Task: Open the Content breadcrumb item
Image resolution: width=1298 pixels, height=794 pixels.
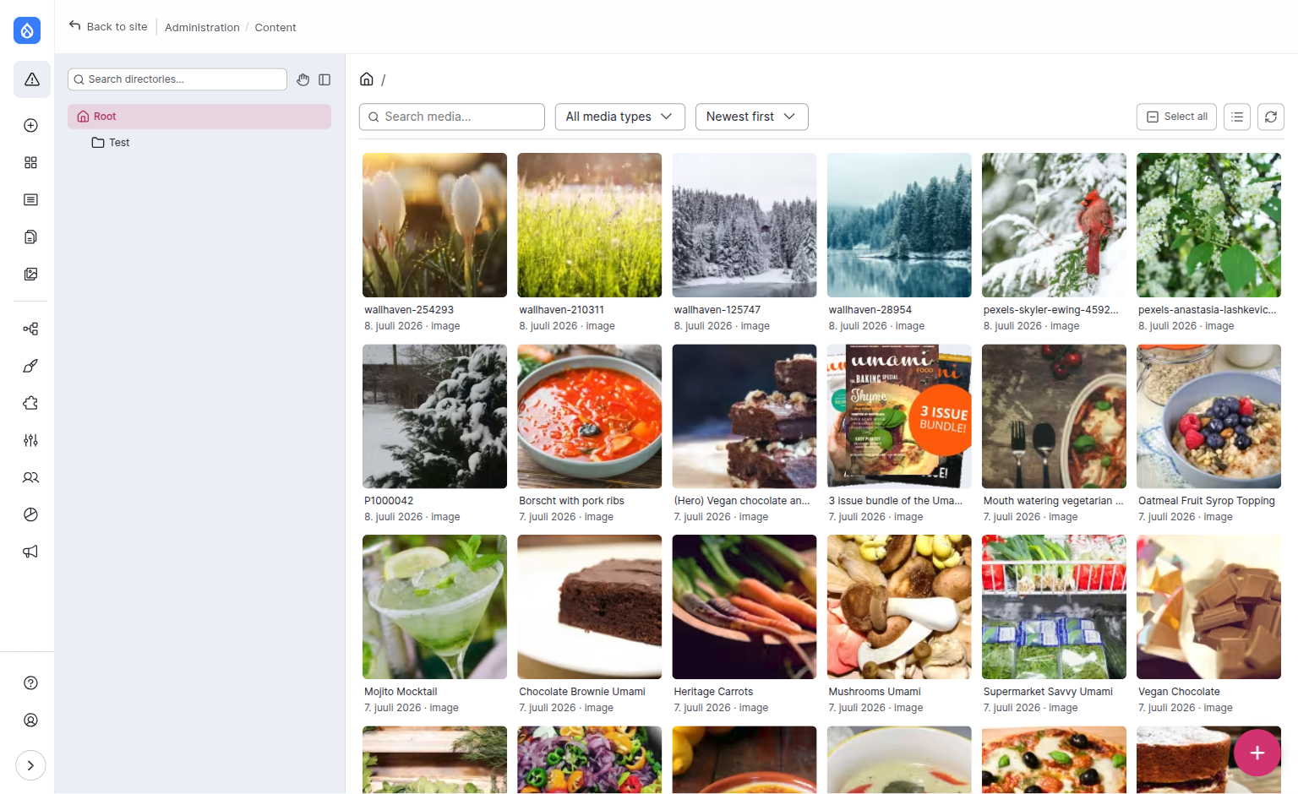Action: 275,27
